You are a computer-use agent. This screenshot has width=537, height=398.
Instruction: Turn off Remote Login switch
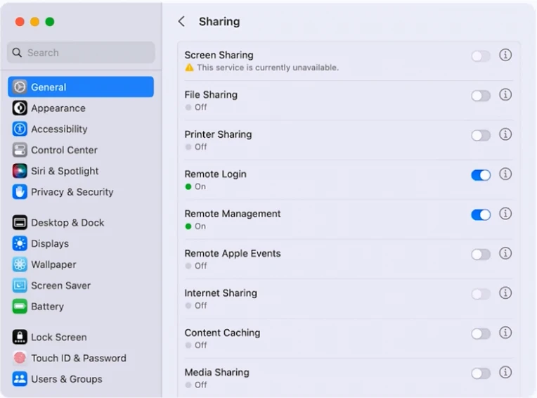(481, 175)
